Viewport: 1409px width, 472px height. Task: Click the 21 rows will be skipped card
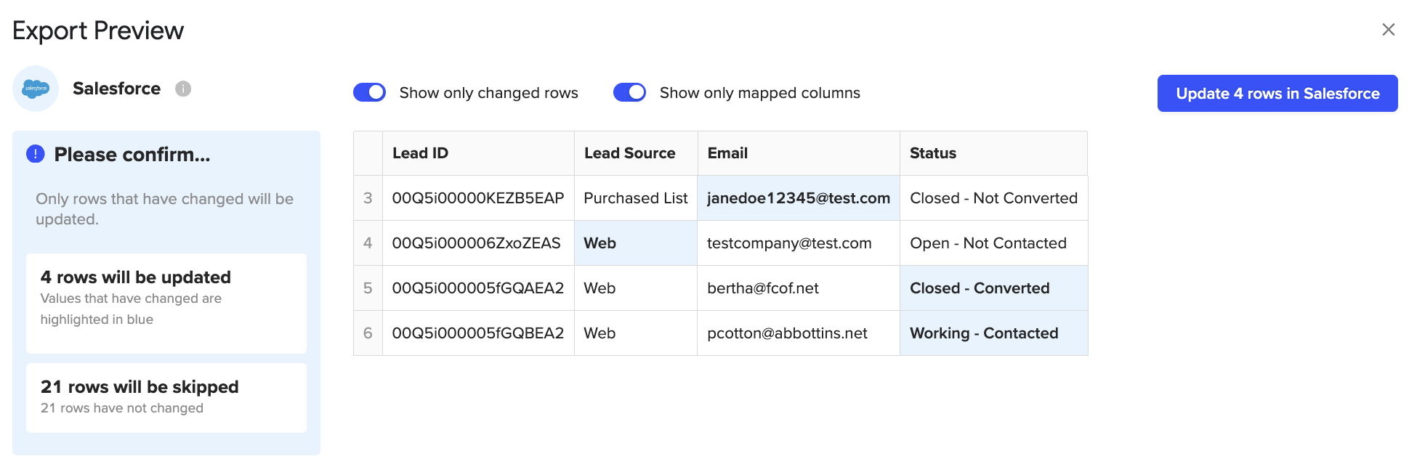(x=166, y=398)
